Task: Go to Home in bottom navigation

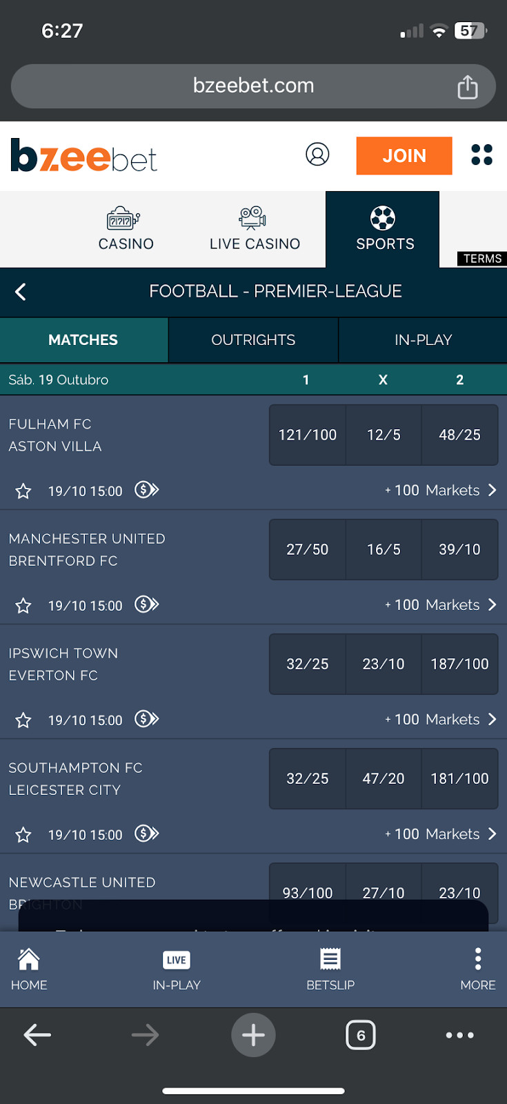Action: 29,969
